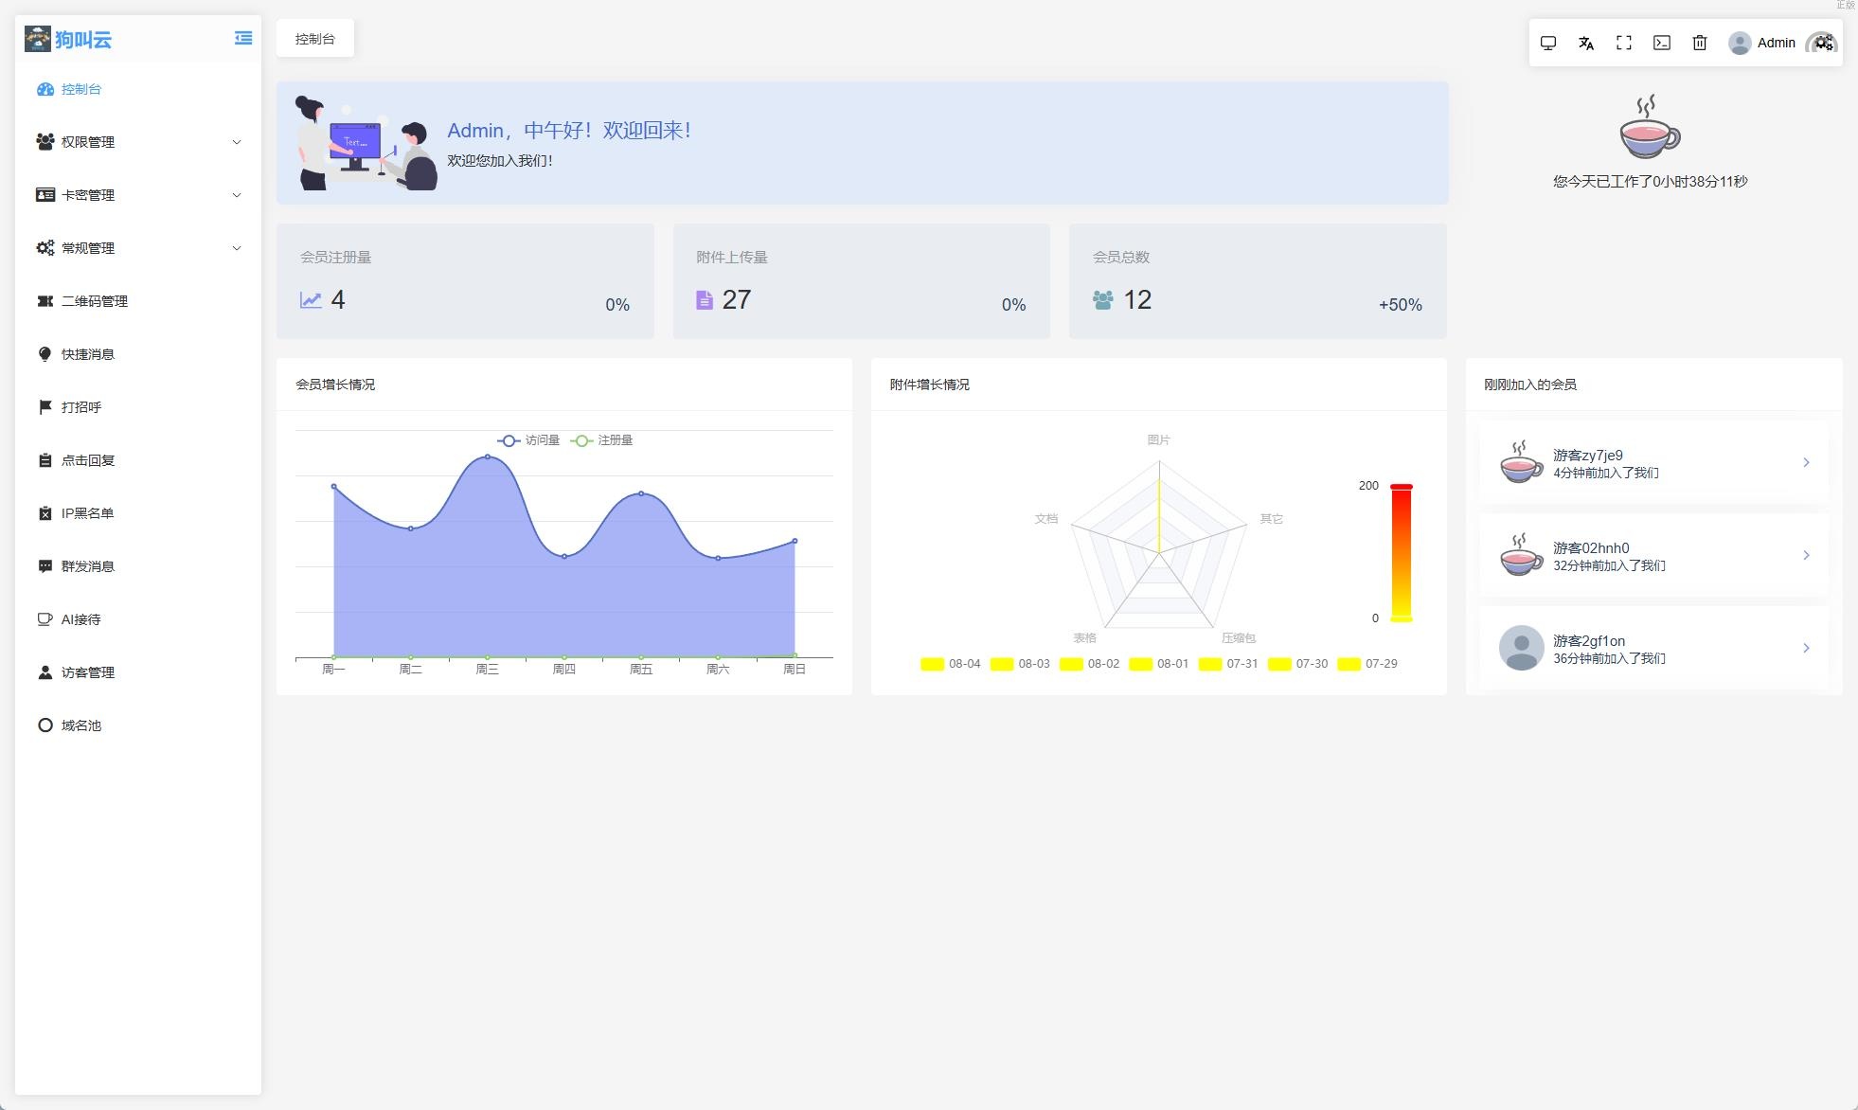Expand the 卡密管理 menu
1858x1110 pixels.
pos(138,195)
